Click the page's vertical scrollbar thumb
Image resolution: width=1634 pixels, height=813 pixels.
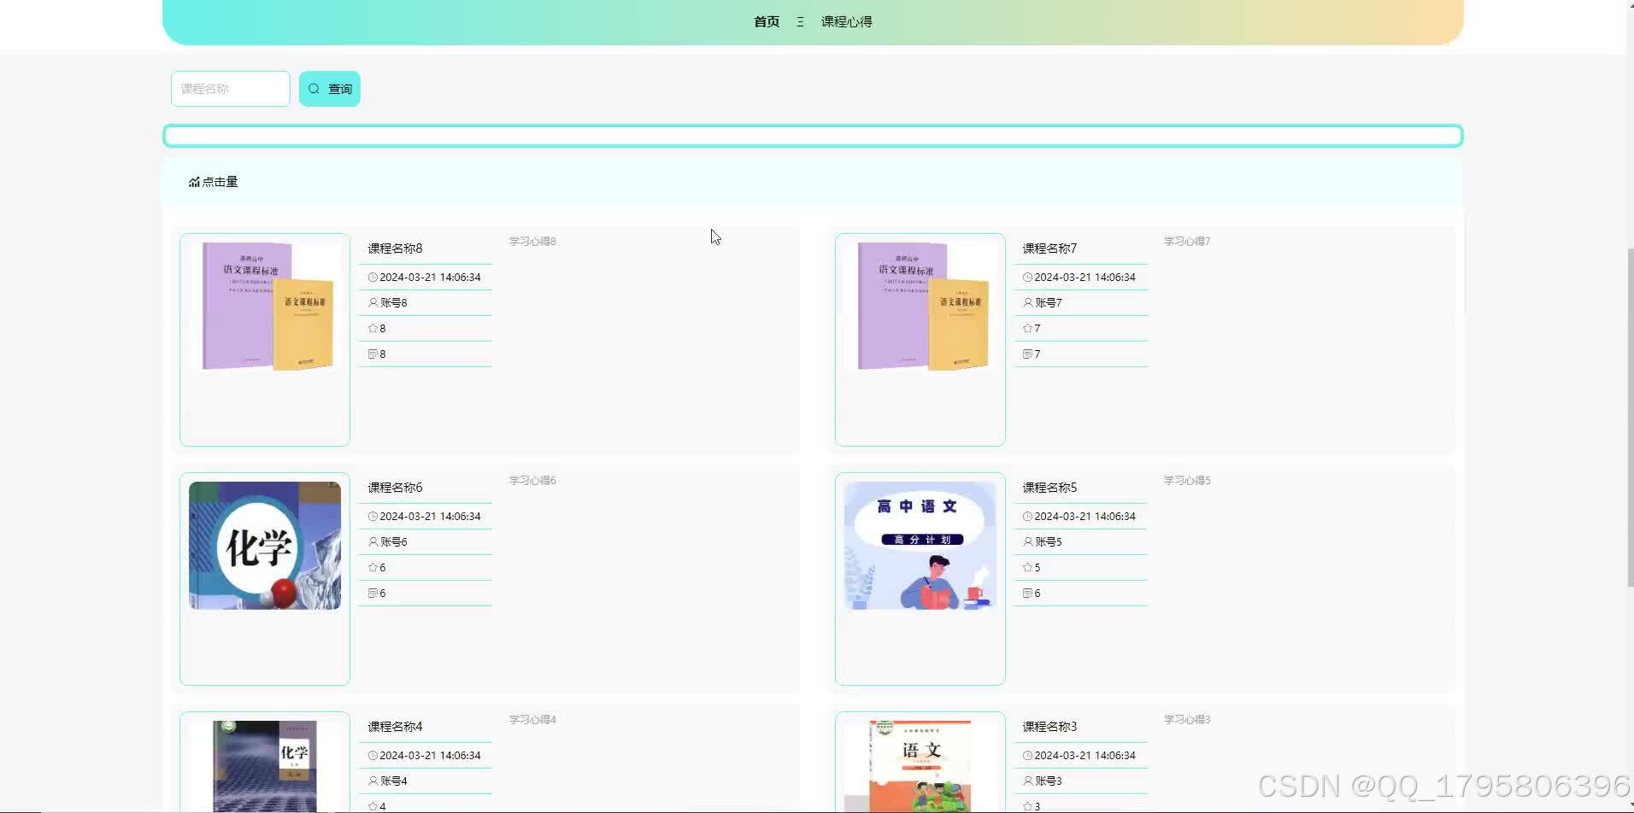click(1630, 418)
